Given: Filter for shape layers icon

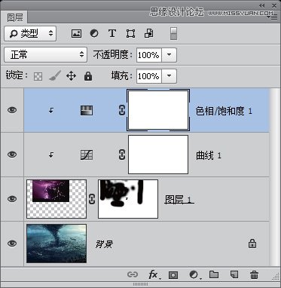Looking at the screenshot, I should click(x=130, y=33).
